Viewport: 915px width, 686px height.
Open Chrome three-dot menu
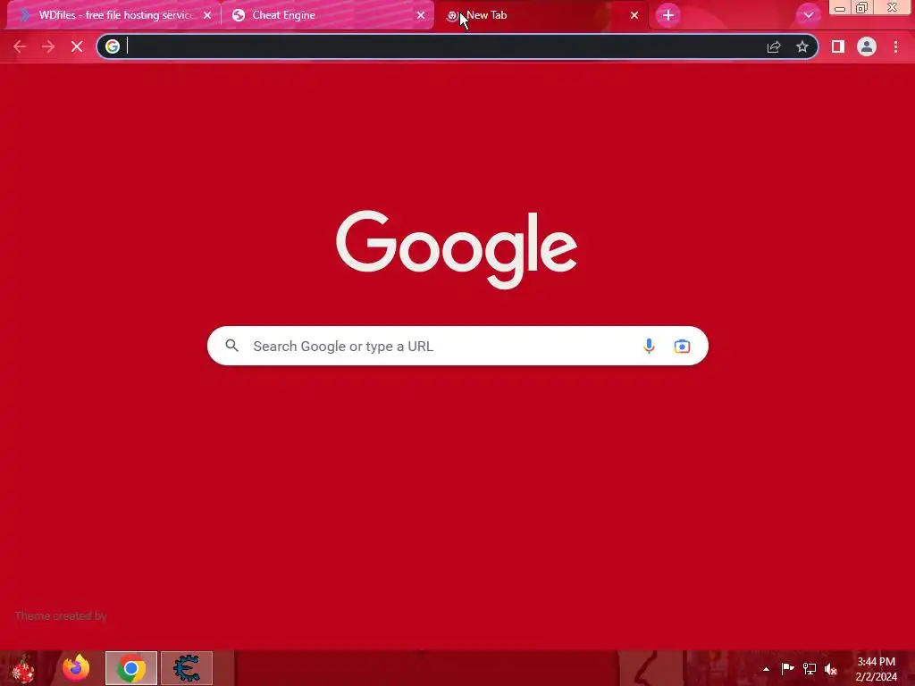click(x=895, y=46)
